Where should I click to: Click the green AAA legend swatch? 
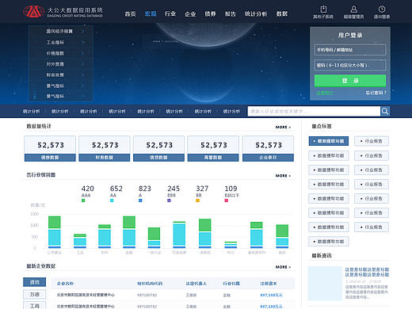pyautogui.click(x=83, y=200)
